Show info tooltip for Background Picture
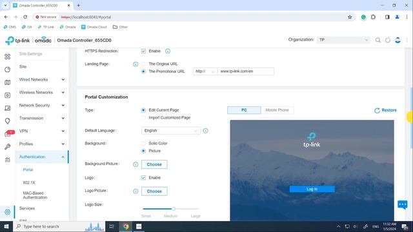The width and height of the screenshot is (413, 232). pos(136,164)
